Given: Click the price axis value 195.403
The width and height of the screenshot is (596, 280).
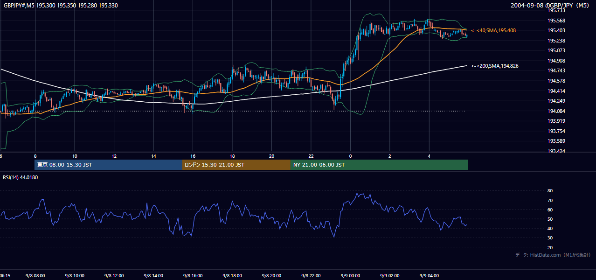Looking at the screenshot, I should [556, 30].
